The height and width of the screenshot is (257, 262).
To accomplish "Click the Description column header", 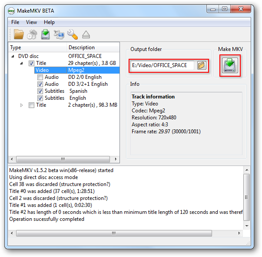I will tap(93, 47).
